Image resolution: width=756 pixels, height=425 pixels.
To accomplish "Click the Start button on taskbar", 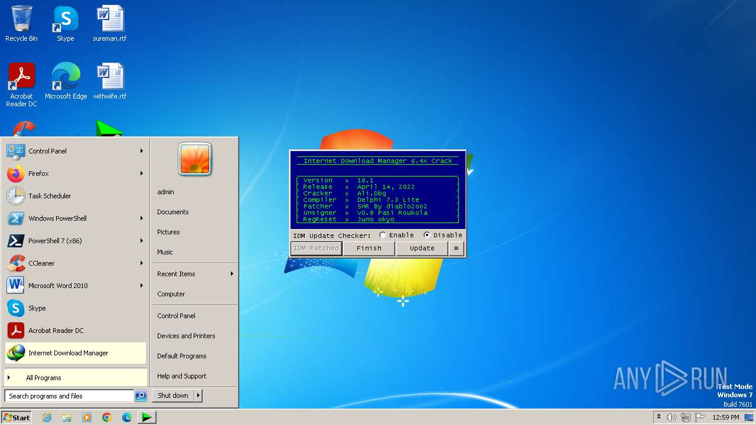I will click(x=16, y=417).
